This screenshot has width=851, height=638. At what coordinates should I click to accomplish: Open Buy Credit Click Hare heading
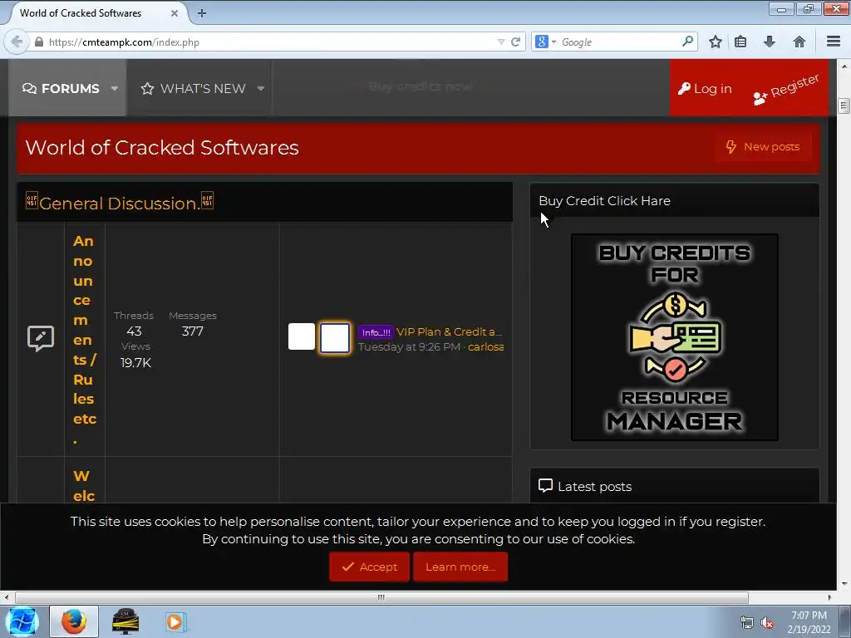[x=605, y=201]
